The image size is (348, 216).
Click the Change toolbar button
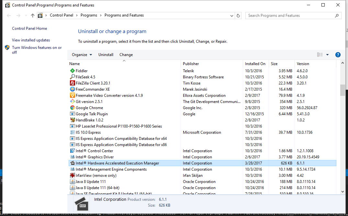click(126, 55)
